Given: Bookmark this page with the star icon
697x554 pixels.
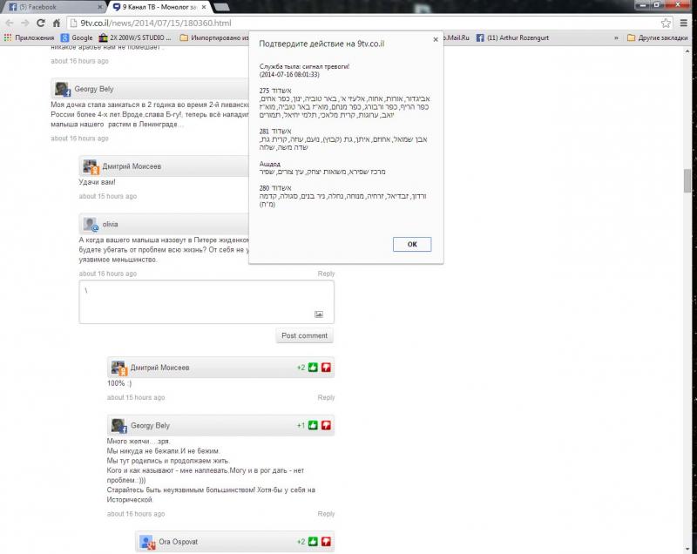Looking at the screenshot, I should coord(666,24).
